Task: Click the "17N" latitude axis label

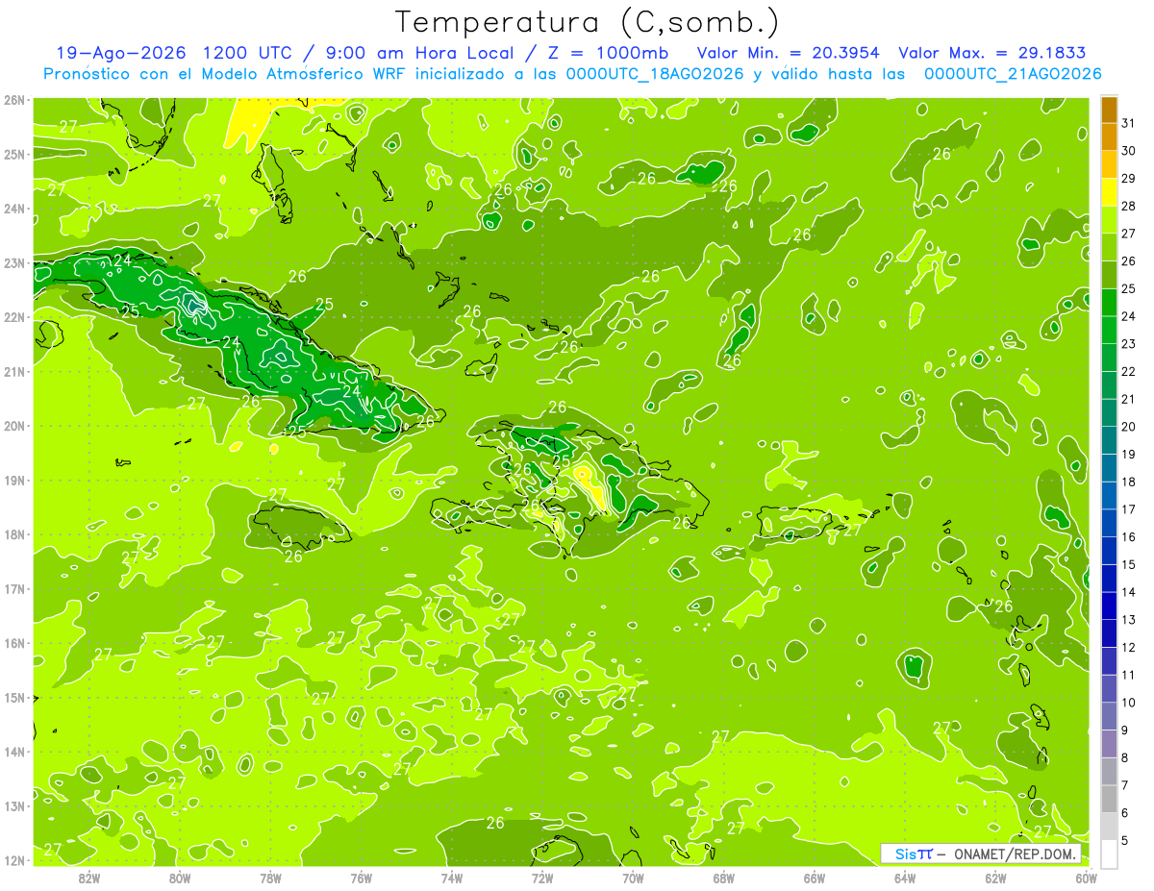Action: 14,588
